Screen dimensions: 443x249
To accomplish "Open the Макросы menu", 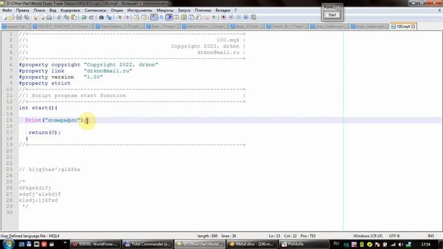I will 165,10.
